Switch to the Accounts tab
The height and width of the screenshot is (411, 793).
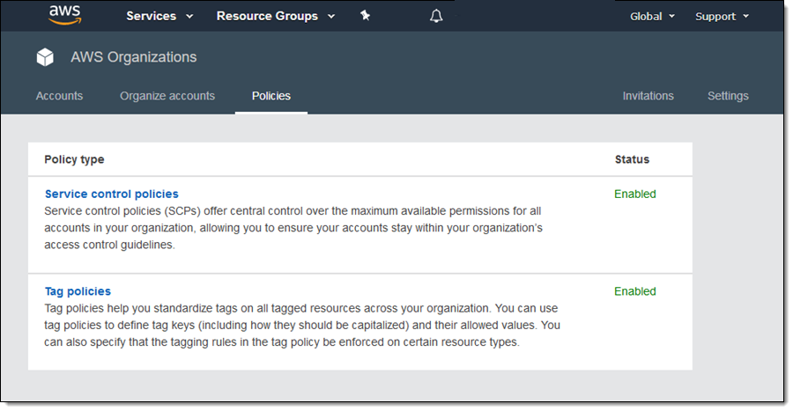[59, 96]
